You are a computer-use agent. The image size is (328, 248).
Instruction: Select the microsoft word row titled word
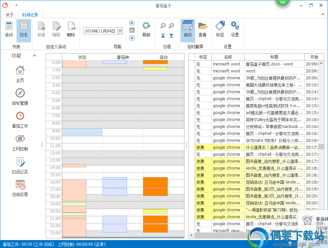click(257, 71)
